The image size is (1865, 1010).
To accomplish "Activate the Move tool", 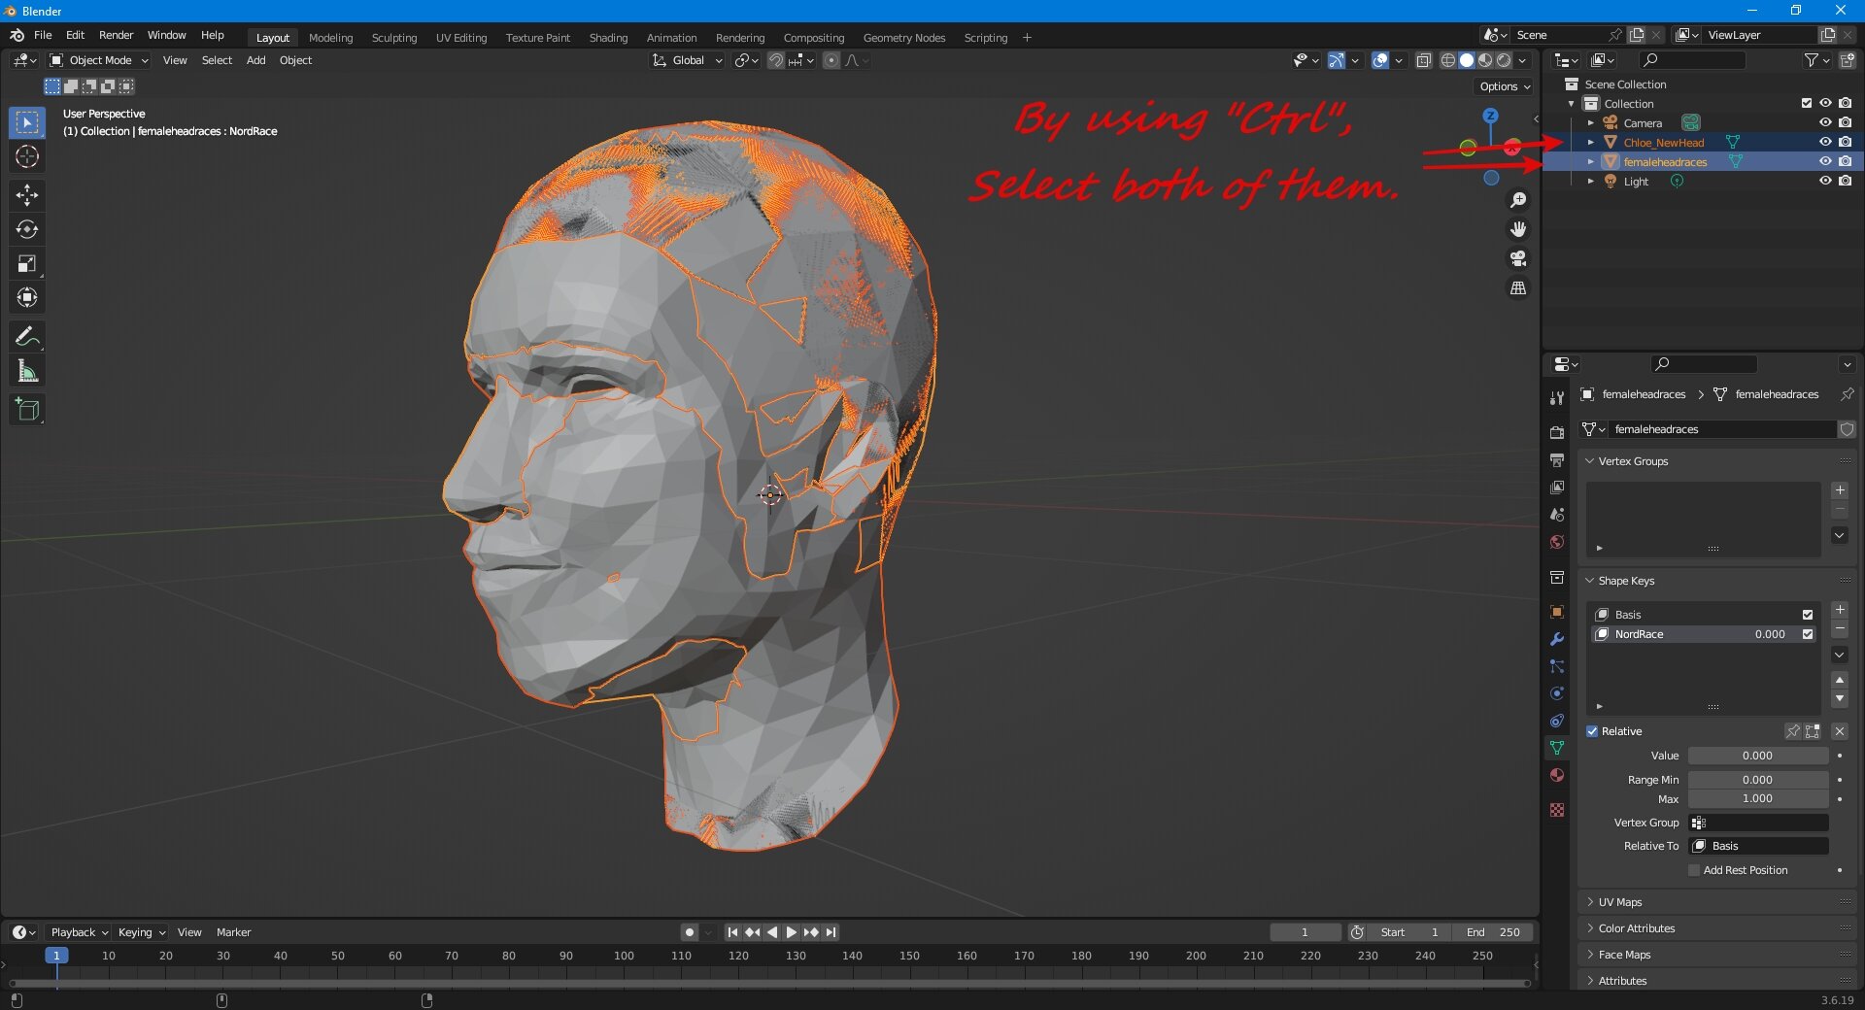I will pos(27,195).
